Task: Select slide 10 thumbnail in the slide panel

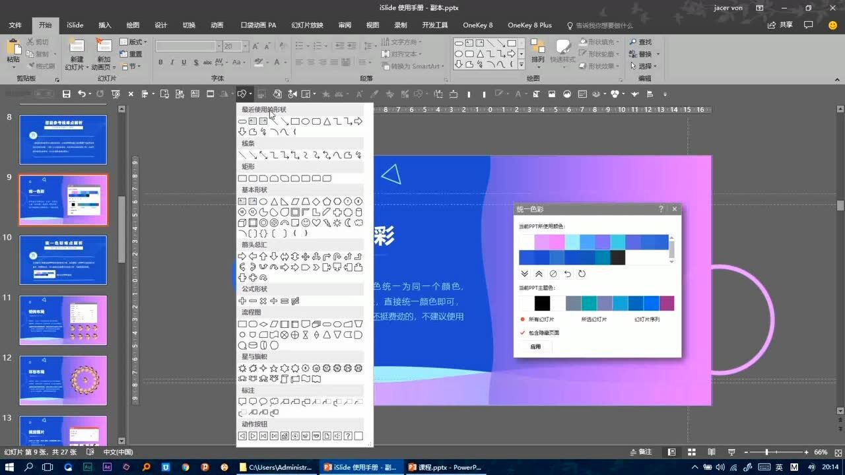Action: pos(63,260)
